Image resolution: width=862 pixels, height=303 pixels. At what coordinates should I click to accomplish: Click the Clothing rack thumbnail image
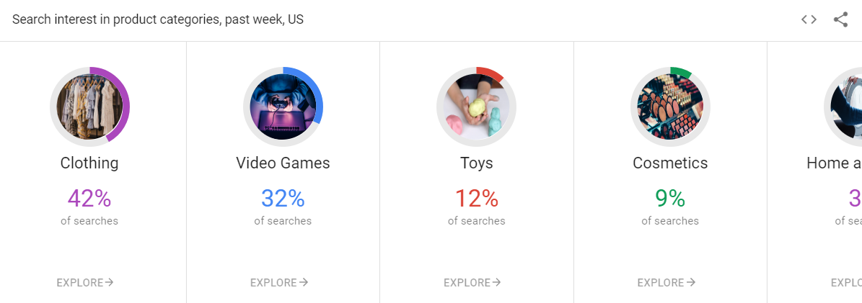[89, 107]
